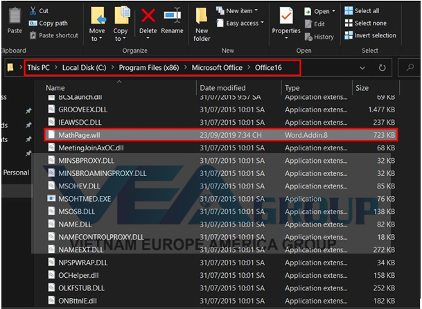The image size is (422, 309).
Task: Create a folder with New folder icon
Action: (202, 18)
